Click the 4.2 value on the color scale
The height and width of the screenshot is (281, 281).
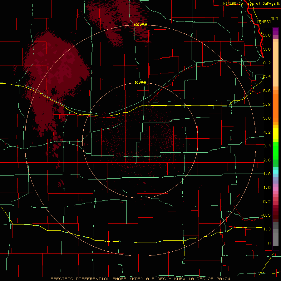point(267,132)
